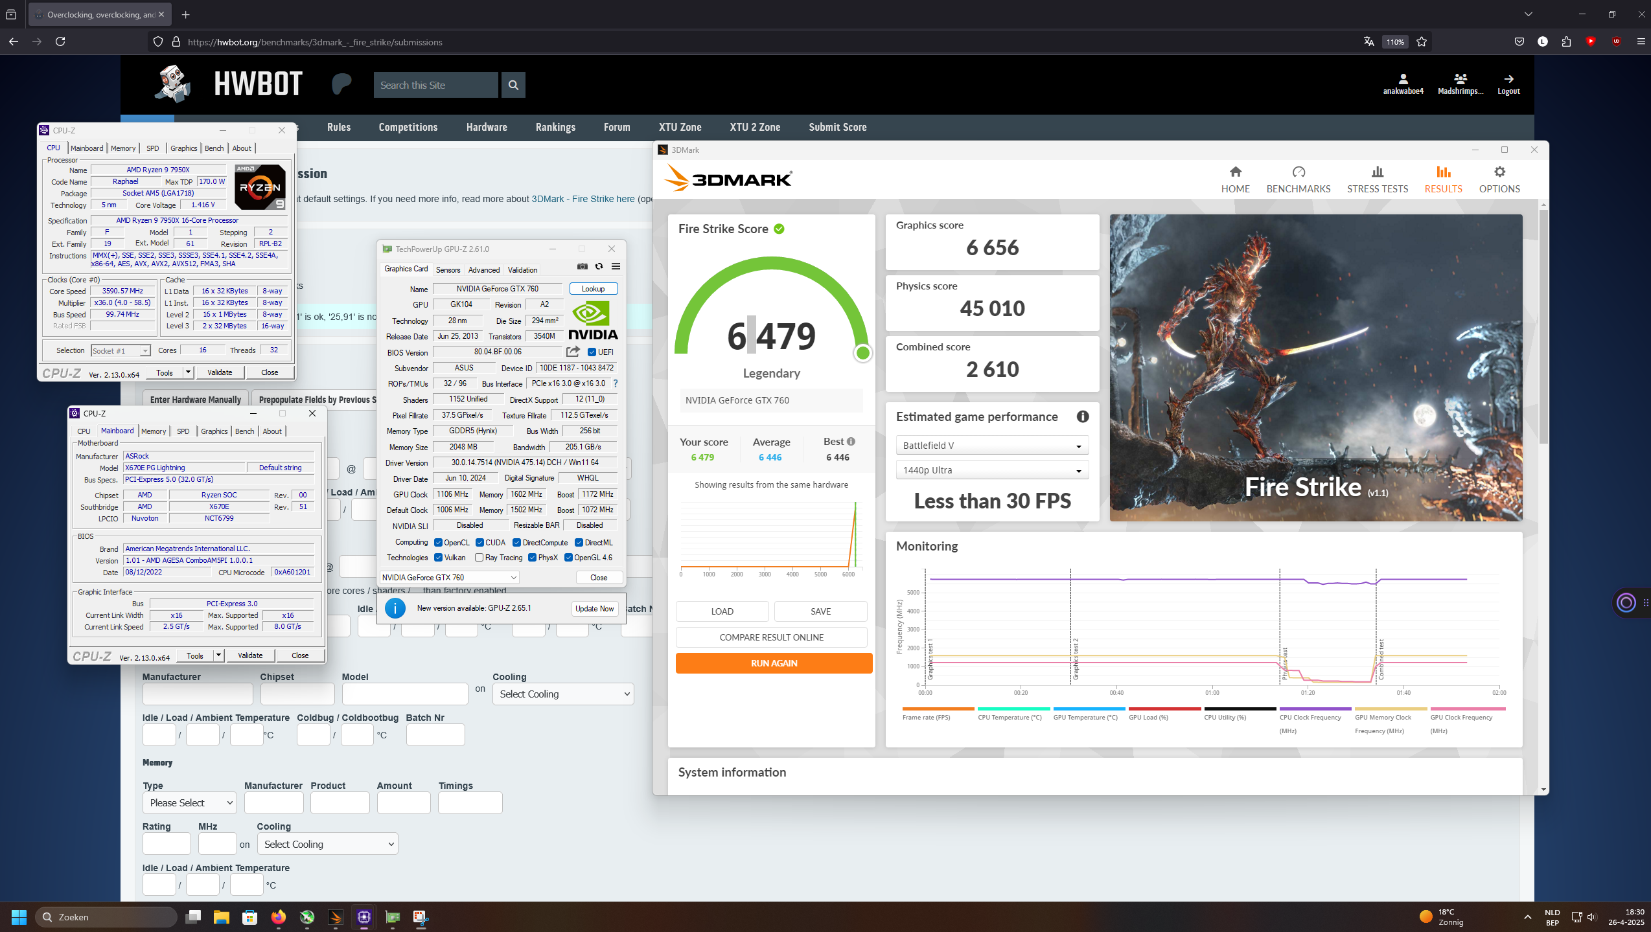1651x932 pixels.
Task: Open the browser extensions puzzle icon
Action: pos(1566,41)
